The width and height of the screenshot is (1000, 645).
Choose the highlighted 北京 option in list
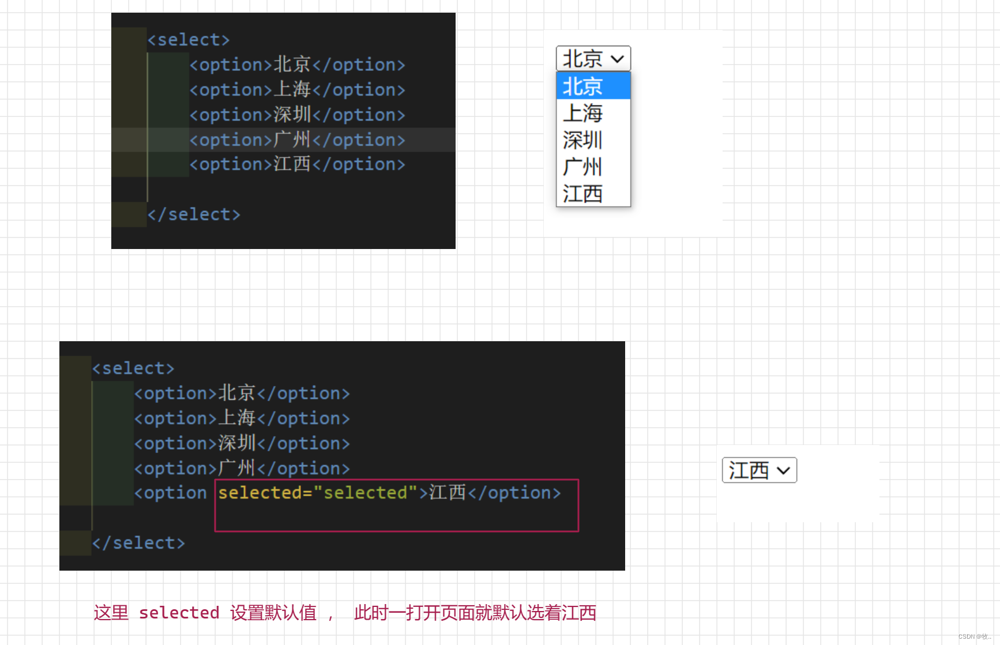pos(593,86)
